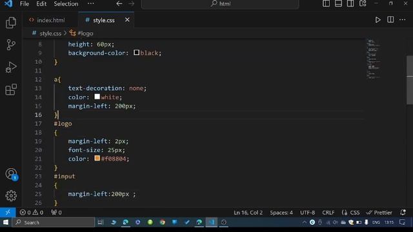Open the Extensions view

click(x=11, y=90)
